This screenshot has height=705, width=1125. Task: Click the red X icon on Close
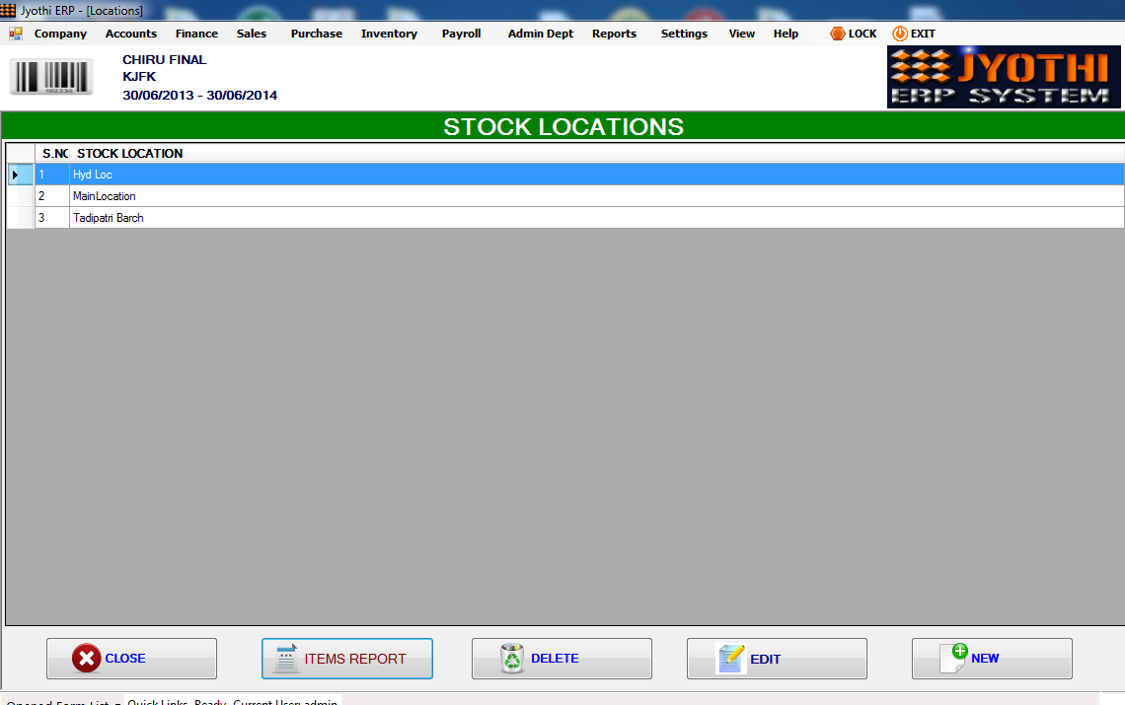click(x=87, y=658)
